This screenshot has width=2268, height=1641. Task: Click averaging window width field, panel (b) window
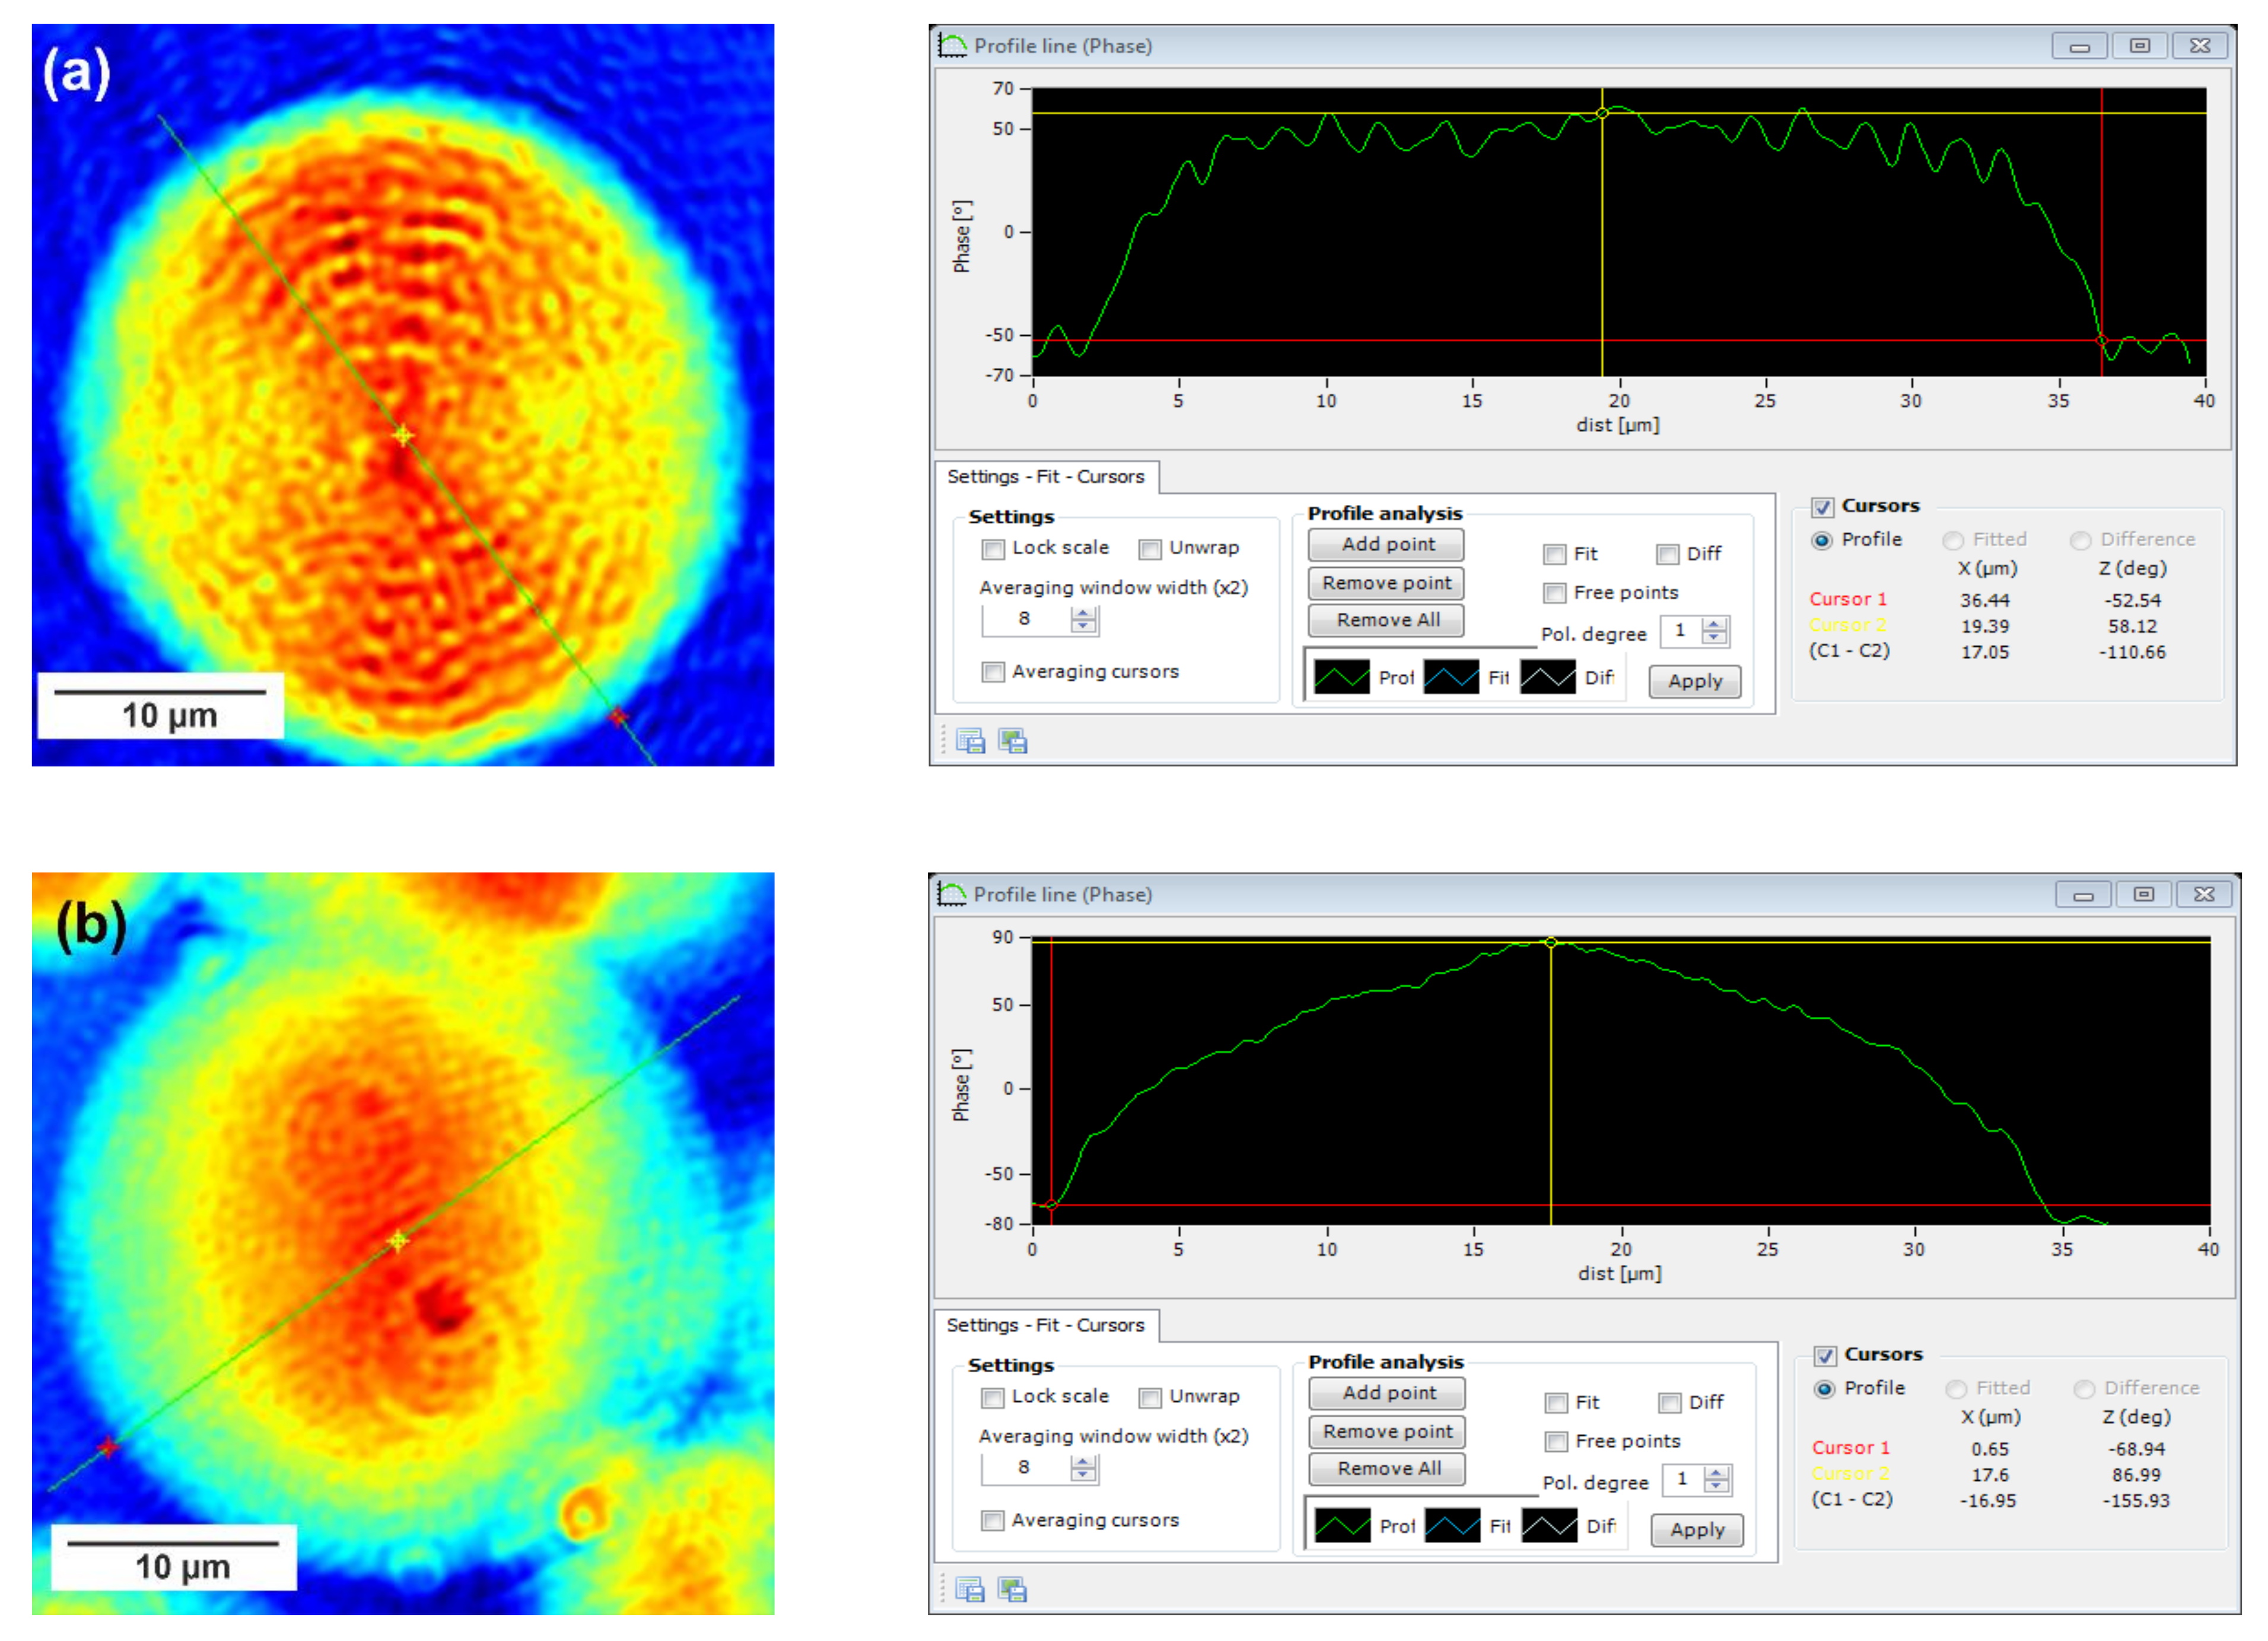click(1025, 1467)
